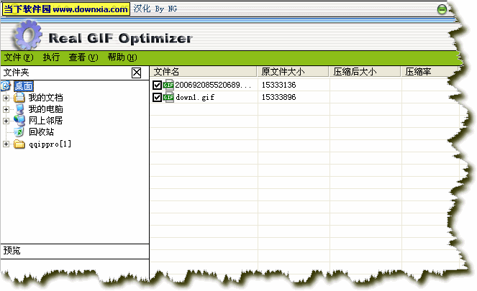Click the 我的电脑 computer icon
The image size is (477, 291).
click(19, 109)
